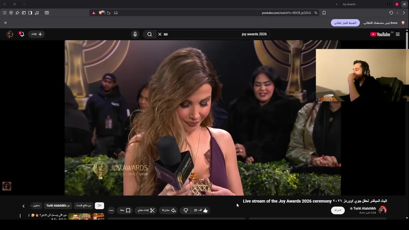Dislike the video with thumbs down button
Screen dimensions: 409x230
186,210
